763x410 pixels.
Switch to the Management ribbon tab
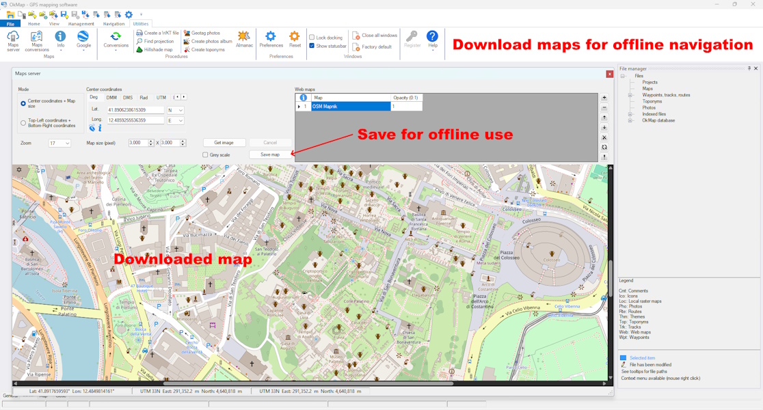click(x=81, y=24)
